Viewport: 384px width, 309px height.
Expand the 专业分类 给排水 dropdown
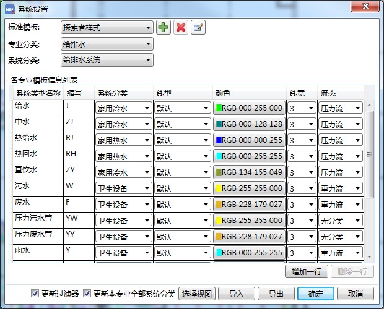(107, 44)
